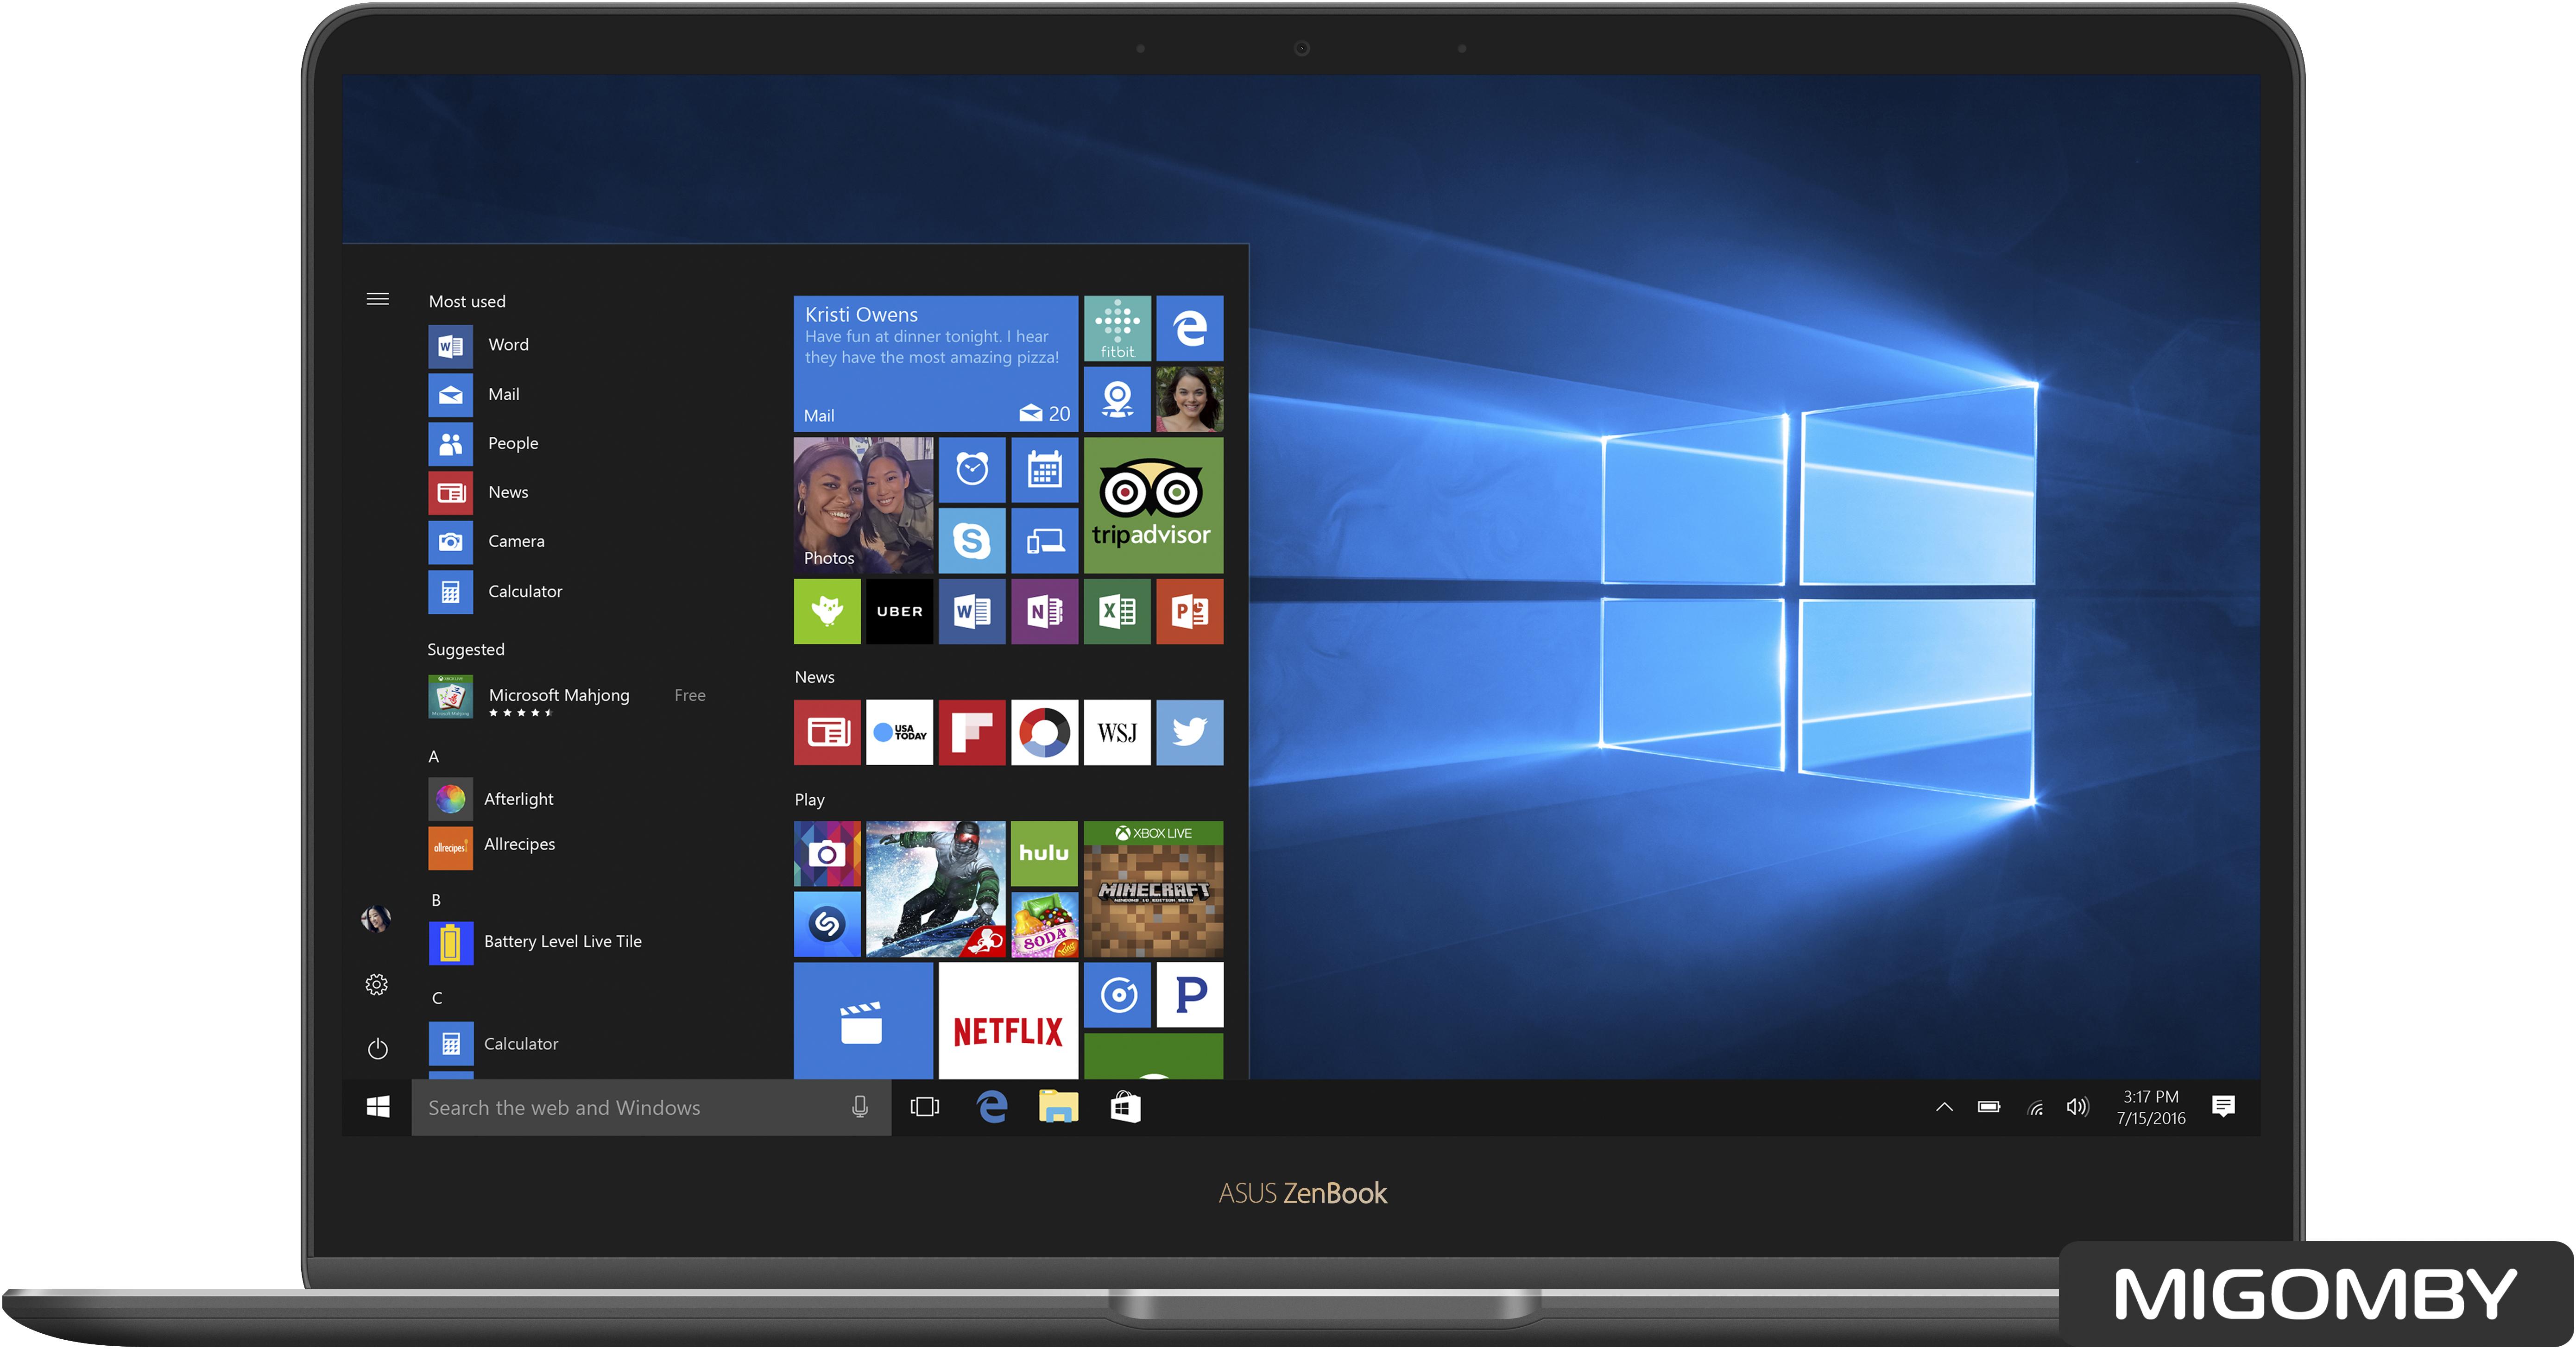Open the red News tile
This screenshot has height=1349, width=2576.
tap(827, 733)
